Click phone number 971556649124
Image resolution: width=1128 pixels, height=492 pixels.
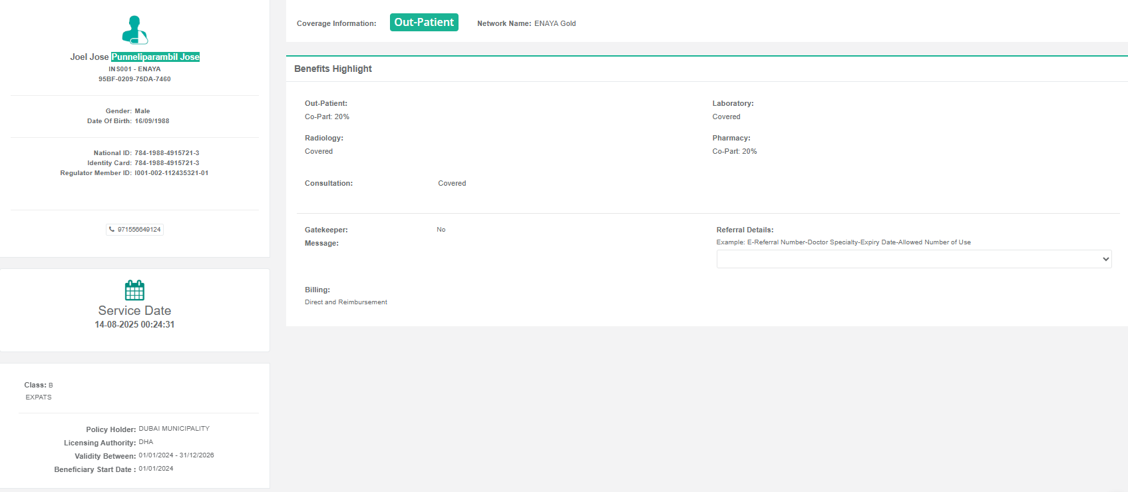coord(139,230)
